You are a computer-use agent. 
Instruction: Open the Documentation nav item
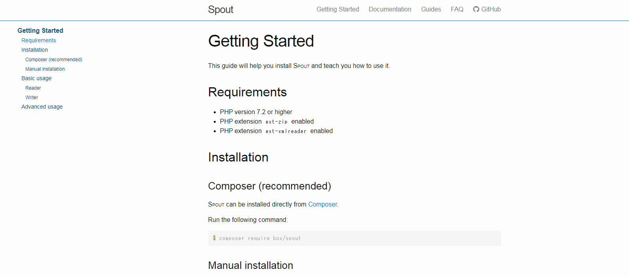(x=390, y=9)
